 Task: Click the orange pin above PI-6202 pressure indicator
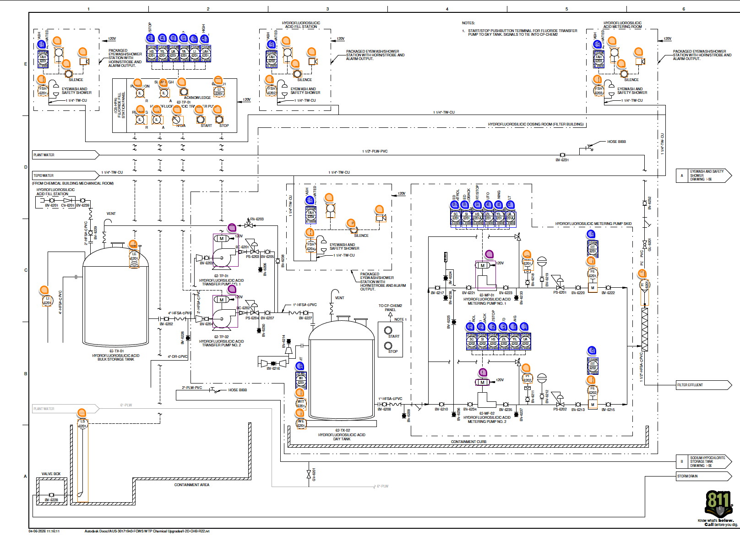point(526,368)
